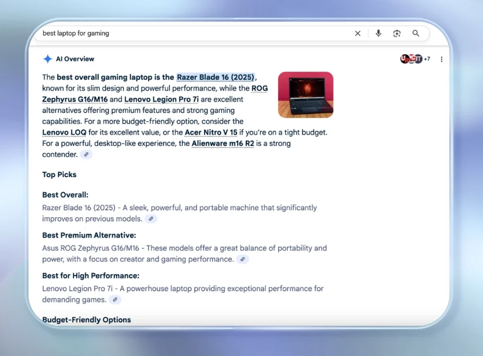This screenshot has height=356, width=483.
Task: Click source link icon after 'contender.'
Action: coord(86,154)
